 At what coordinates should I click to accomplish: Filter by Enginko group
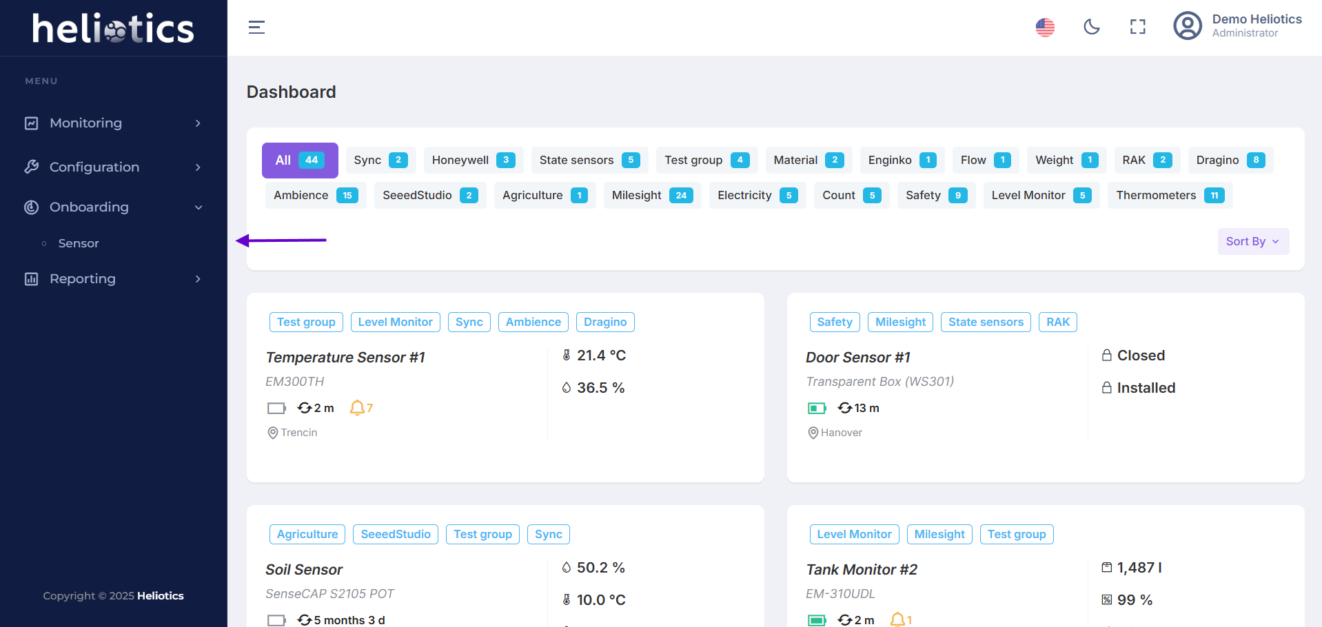(x=902, y=160)
